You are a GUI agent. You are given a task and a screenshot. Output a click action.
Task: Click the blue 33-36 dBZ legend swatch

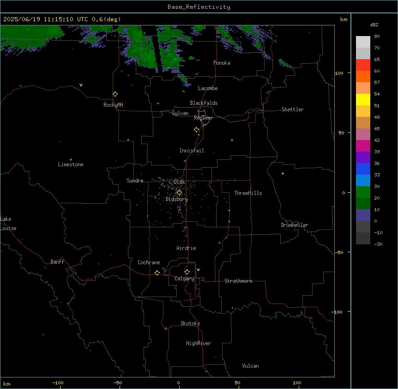click(363, 169)
